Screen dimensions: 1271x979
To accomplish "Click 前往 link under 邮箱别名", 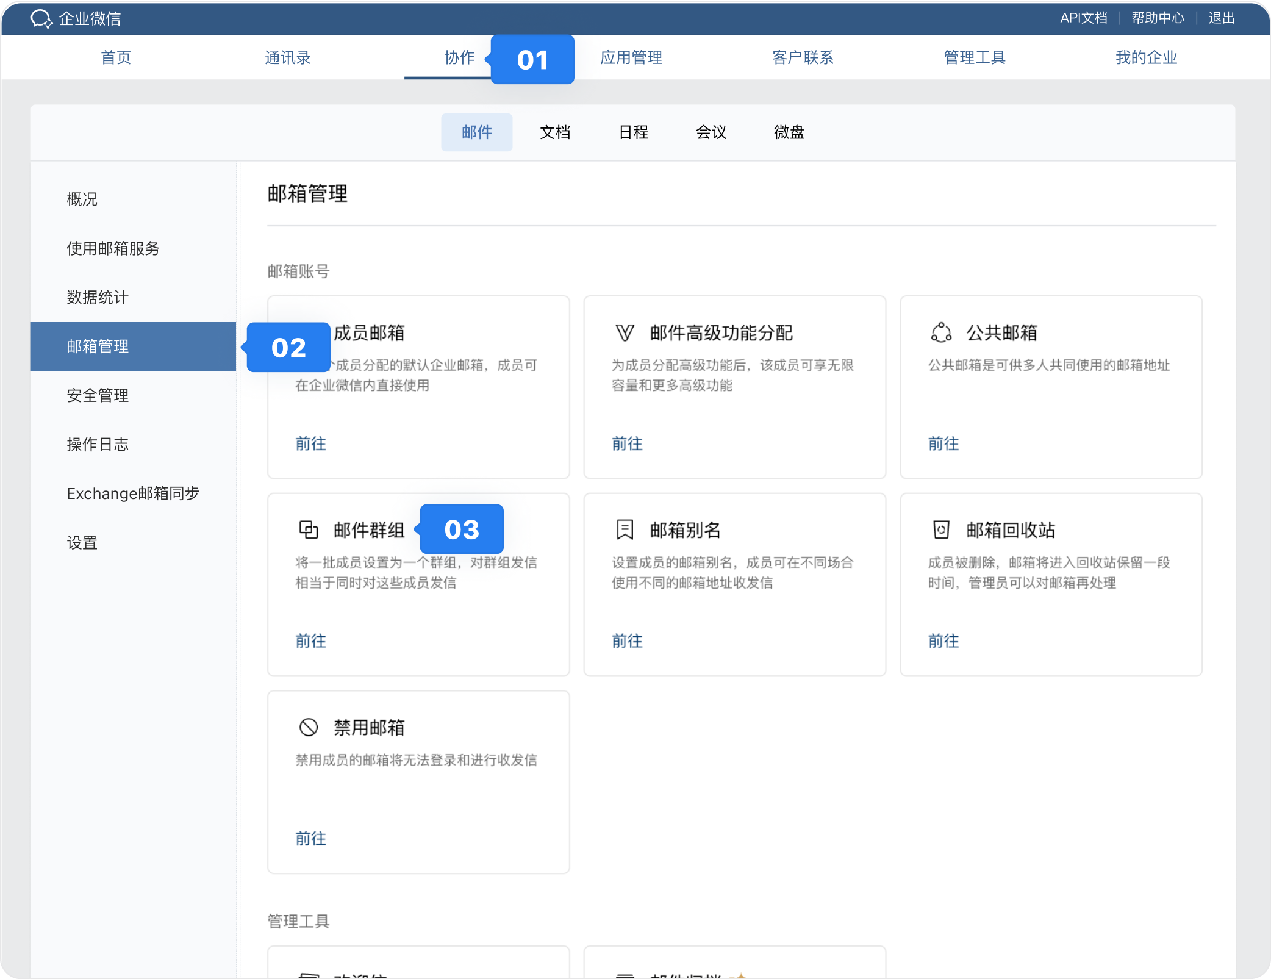I will pos(627,641).
